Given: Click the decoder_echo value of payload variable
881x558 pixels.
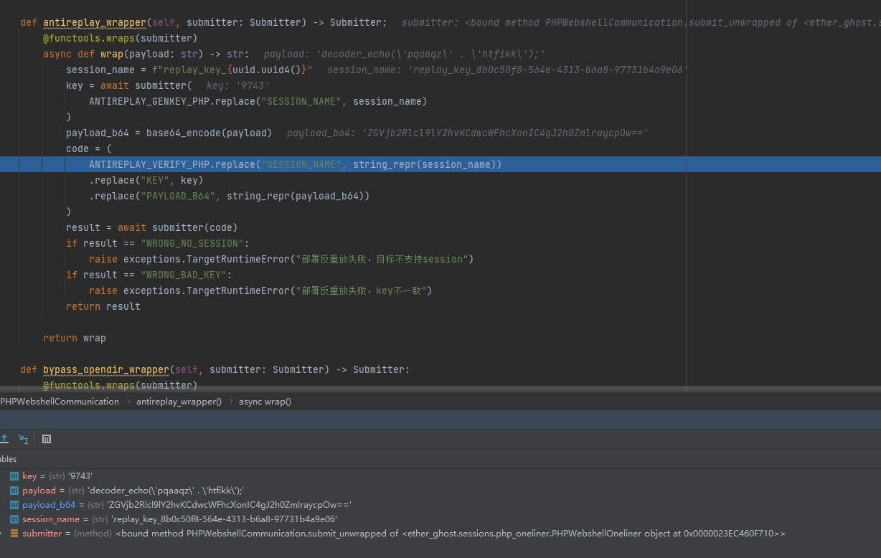Looking at the screenshot, I should click(x=166, y=491).
